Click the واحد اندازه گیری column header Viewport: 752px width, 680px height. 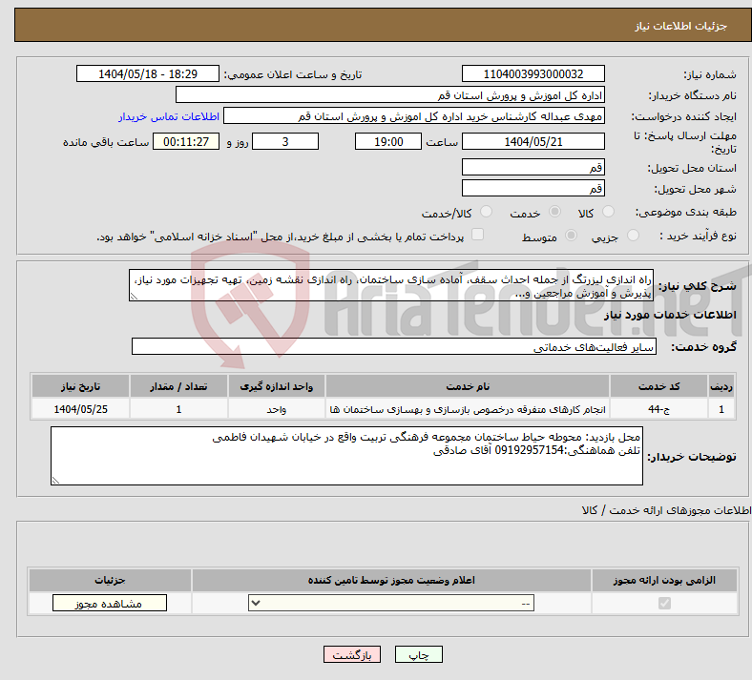276,386
